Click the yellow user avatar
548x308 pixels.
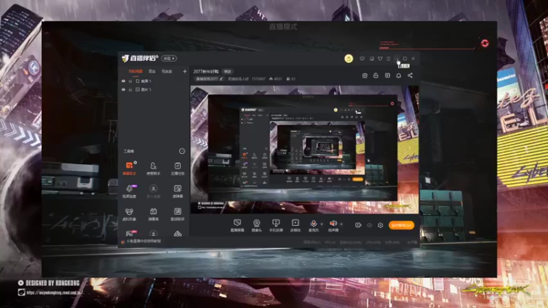[x=349, y=59]
